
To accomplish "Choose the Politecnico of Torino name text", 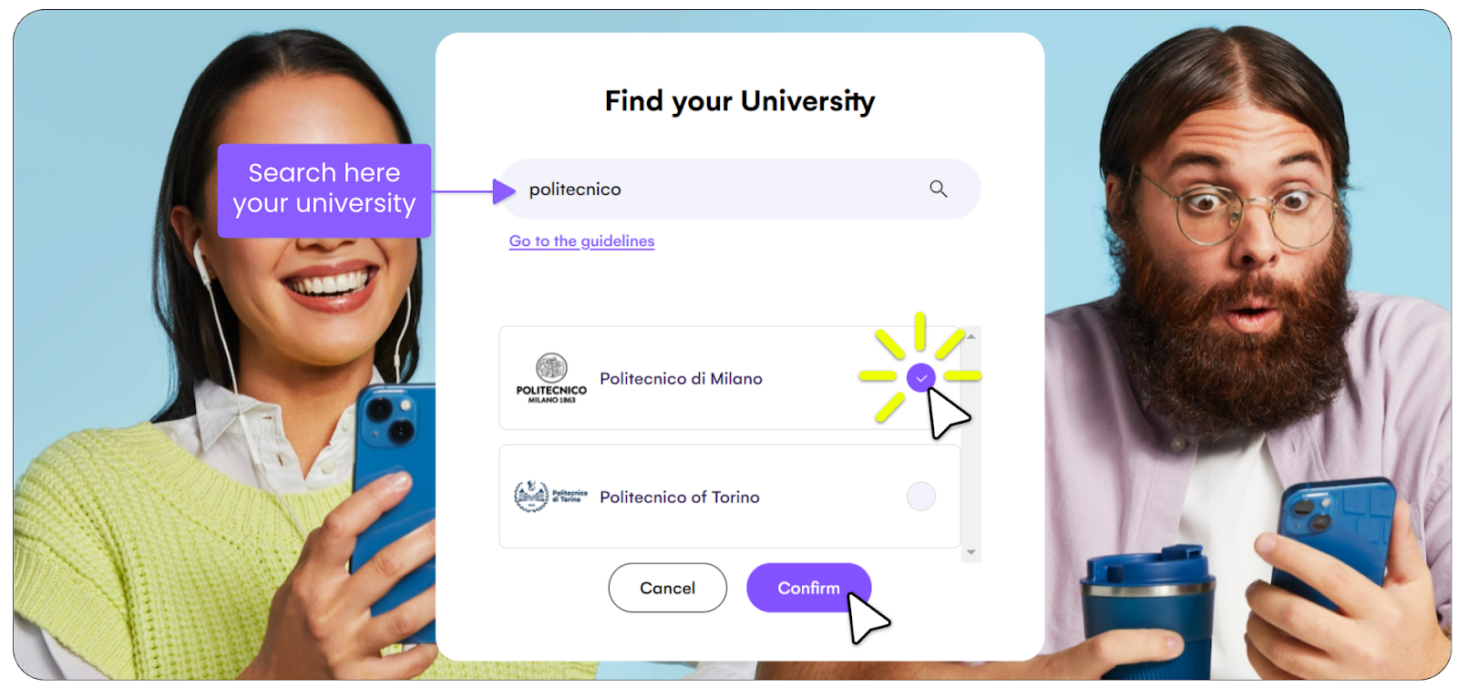I will 680,497.
